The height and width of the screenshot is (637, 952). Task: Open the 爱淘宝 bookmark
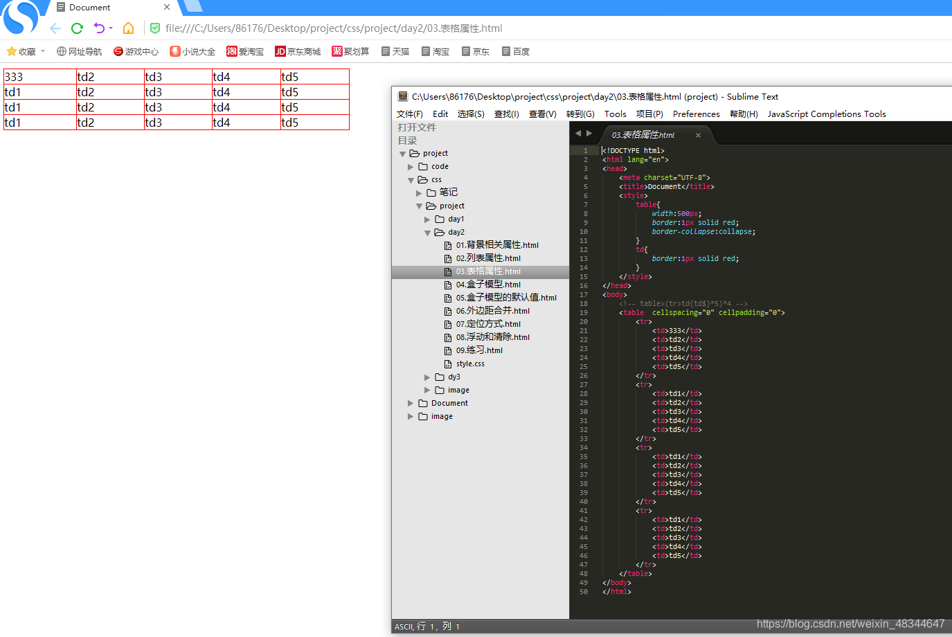pyautogui.click(x=245, y=51)
